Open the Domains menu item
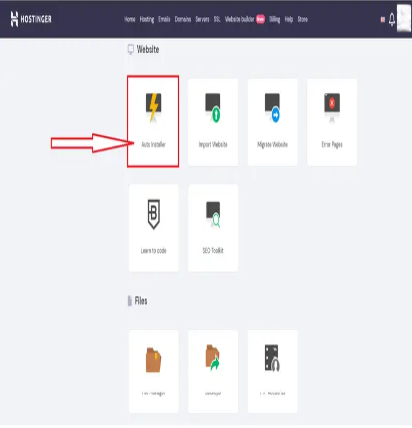The height and width of the screenshot is (428, 412). (183, 19)
